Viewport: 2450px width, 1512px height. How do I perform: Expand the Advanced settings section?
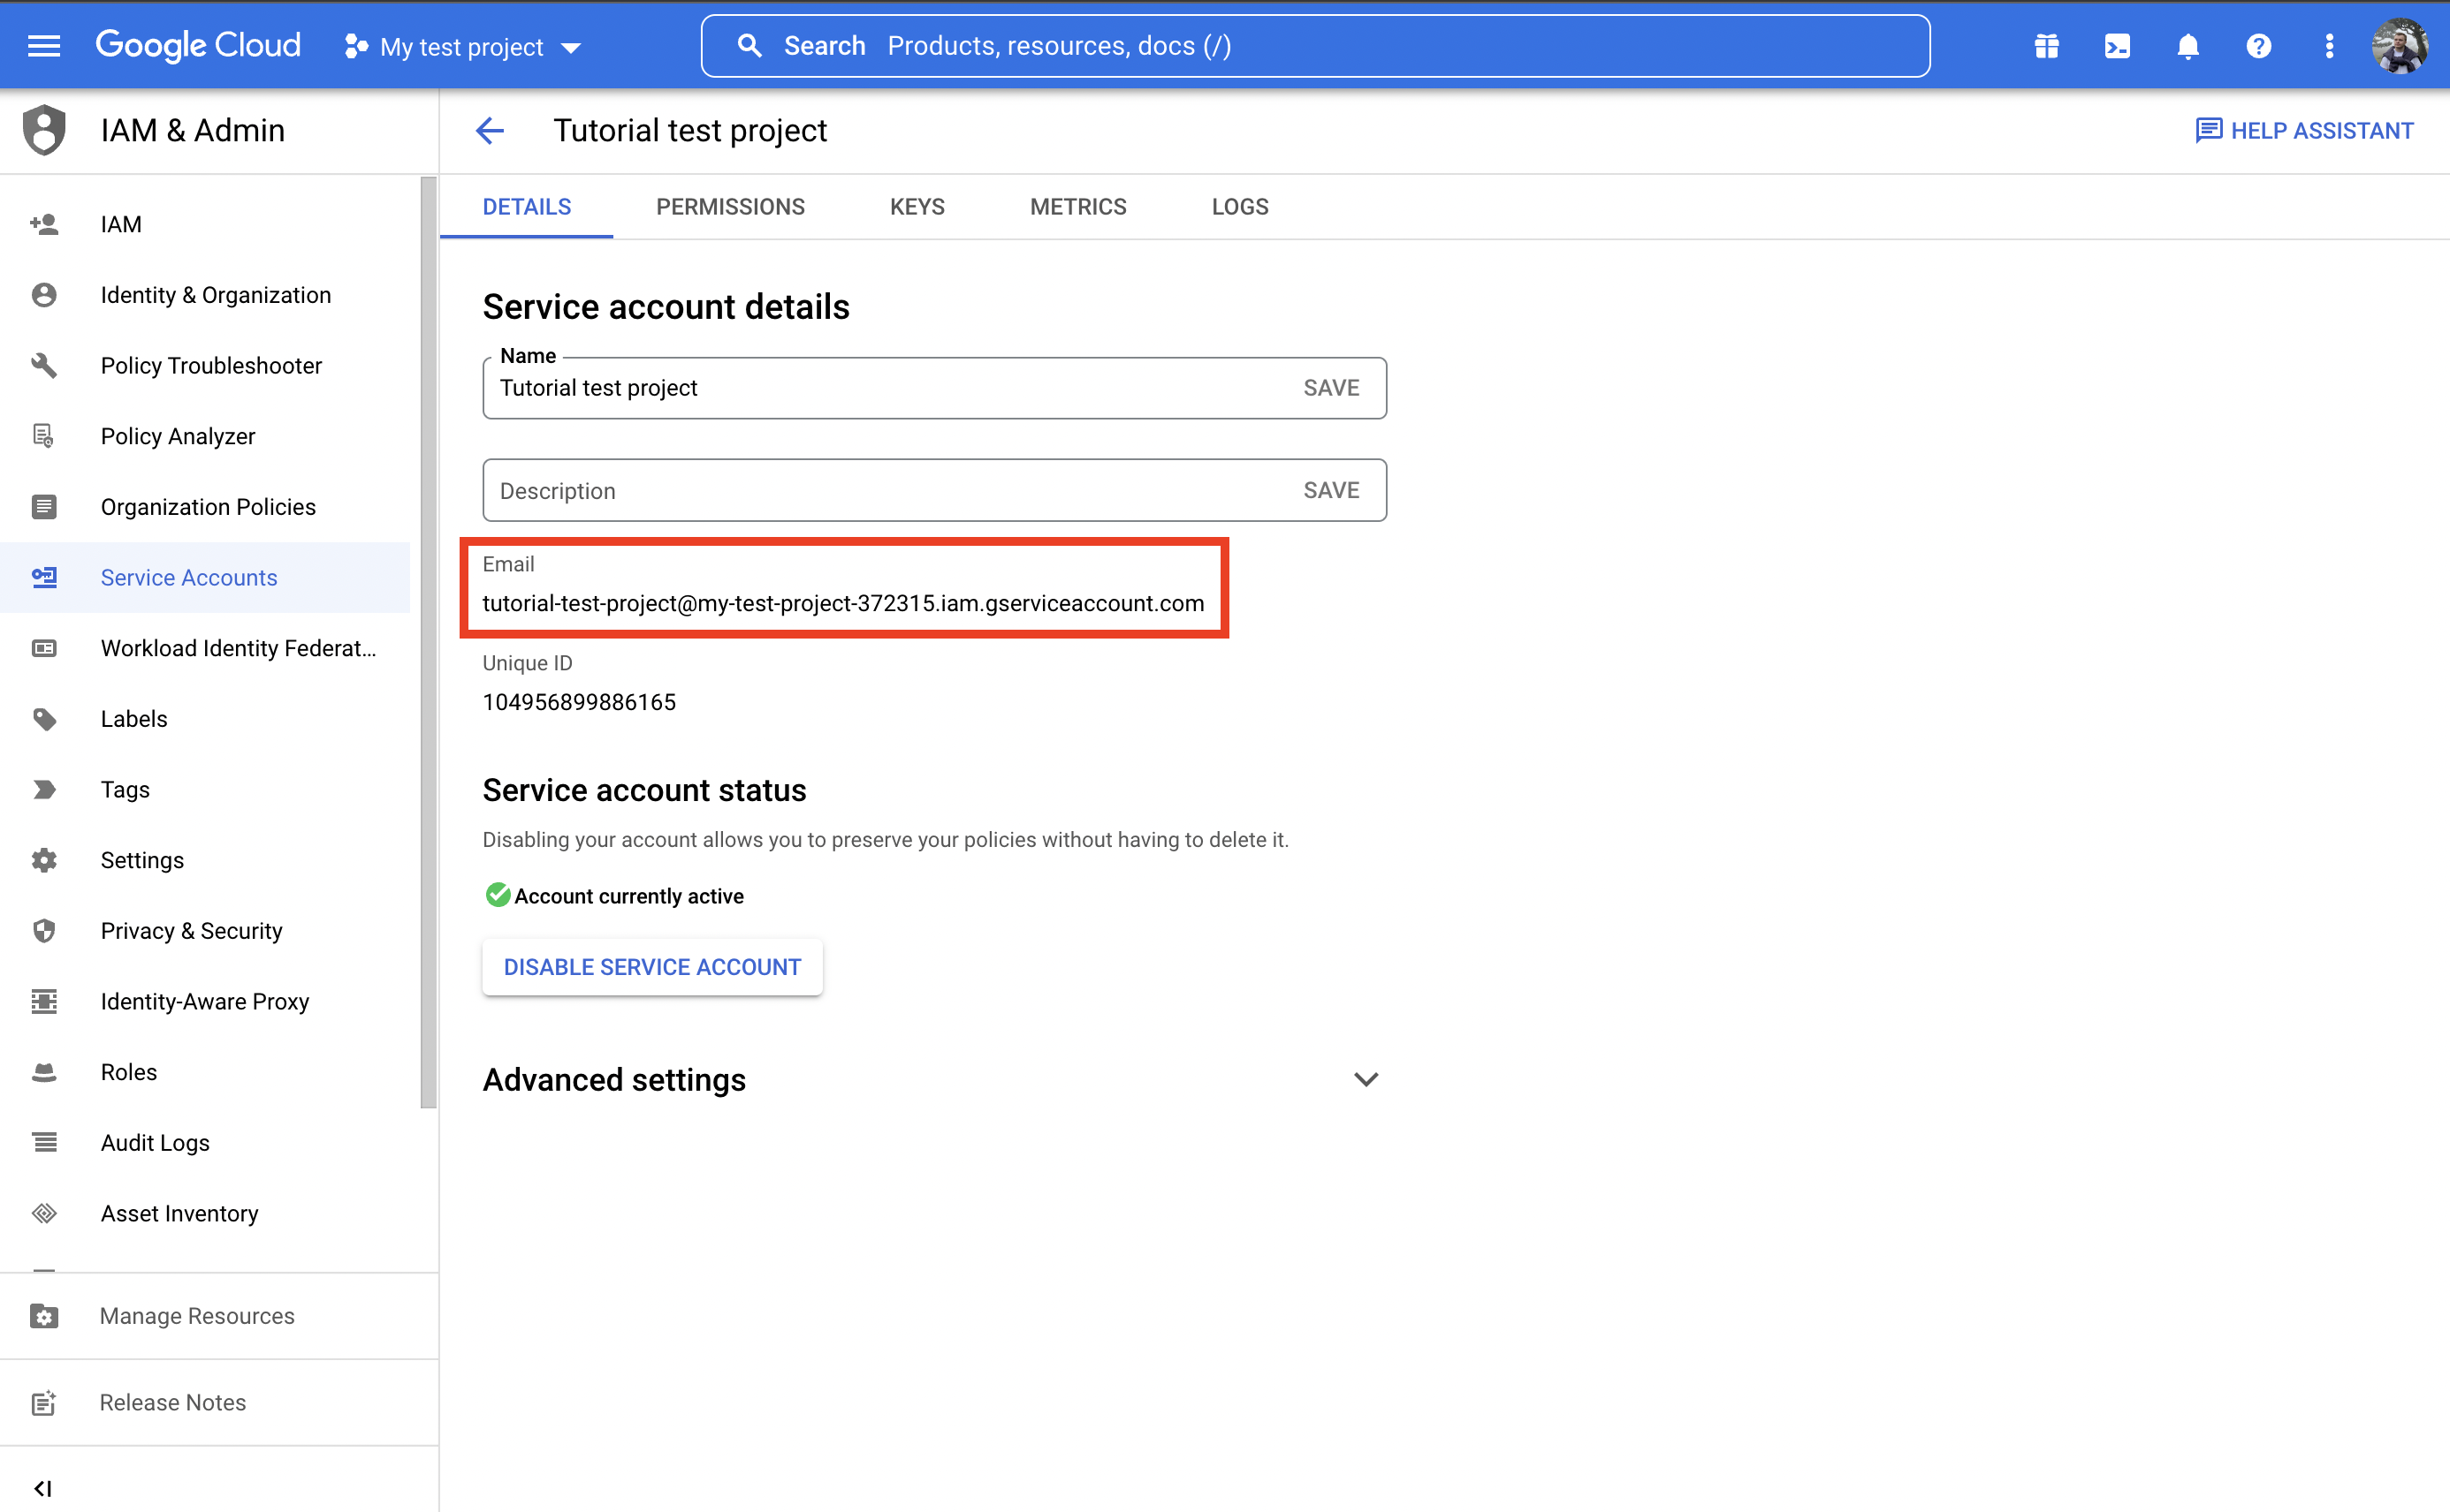pyautogui.click(x=1366, y=1079)
